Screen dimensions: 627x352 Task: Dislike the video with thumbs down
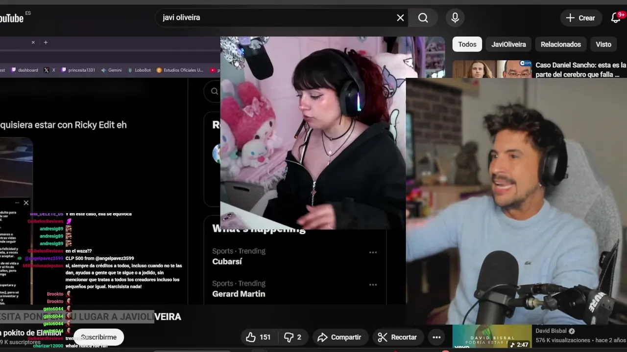point(292,337)
